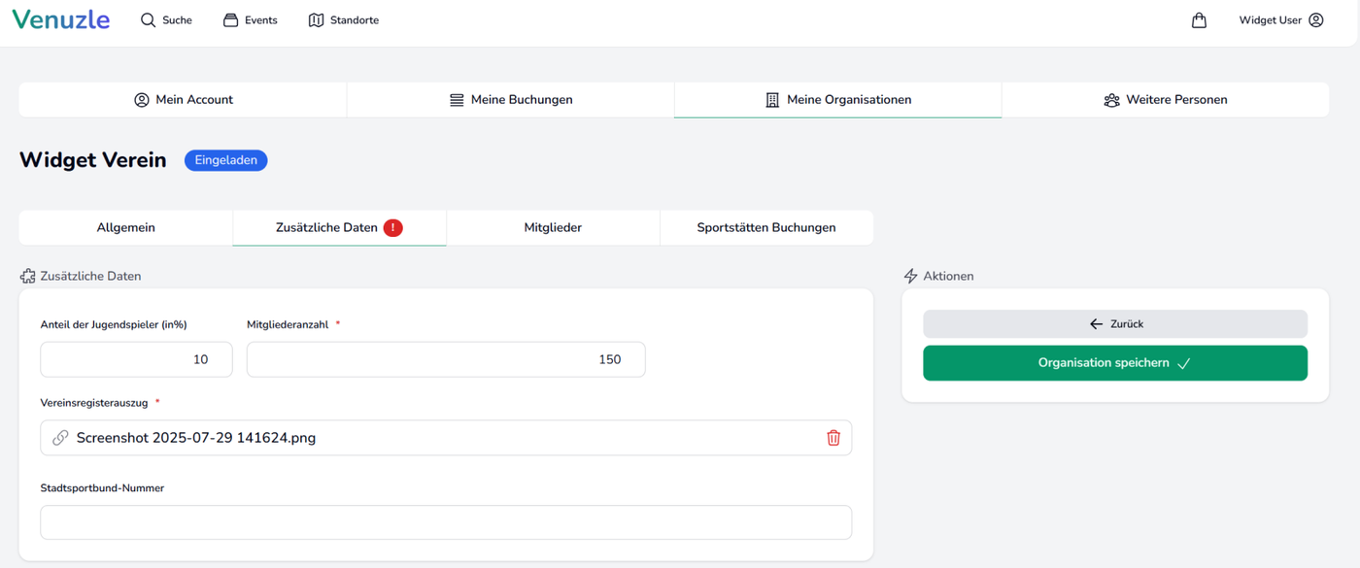Delete the uploaded Vereinsregisterauszug file via trash icon
Viewport: 1360px width, 568px height.
click(x=833, y=438)
